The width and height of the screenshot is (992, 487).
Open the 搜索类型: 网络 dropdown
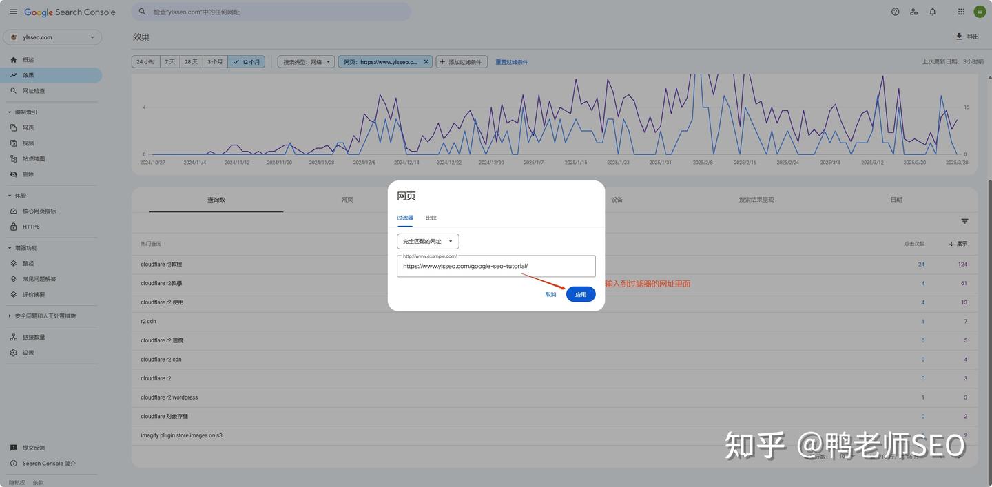tap(306, 62)
